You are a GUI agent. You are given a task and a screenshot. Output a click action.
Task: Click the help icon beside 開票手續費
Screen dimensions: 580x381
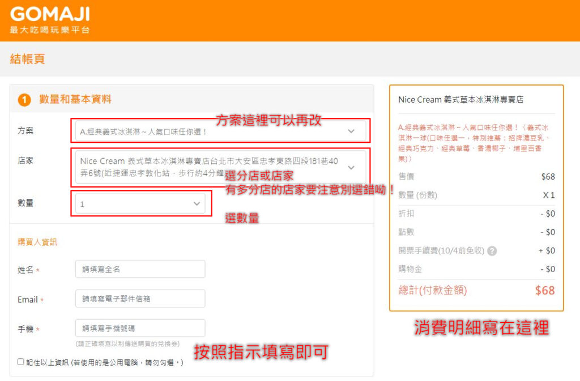coord(492,251)
